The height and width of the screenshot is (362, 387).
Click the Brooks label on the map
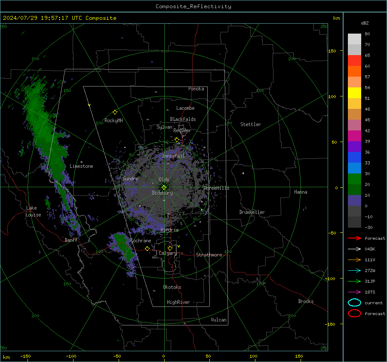(x=306, y=301)
